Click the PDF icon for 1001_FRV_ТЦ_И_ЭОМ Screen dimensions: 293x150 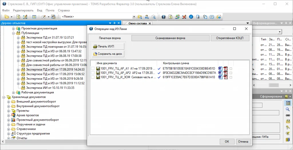pyautogui.click(x=225, y=77)
